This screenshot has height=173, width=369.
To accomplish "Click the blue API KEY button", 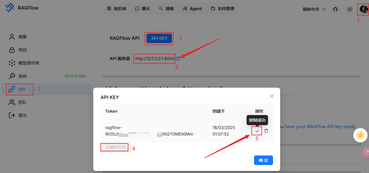I will (159, 38).
